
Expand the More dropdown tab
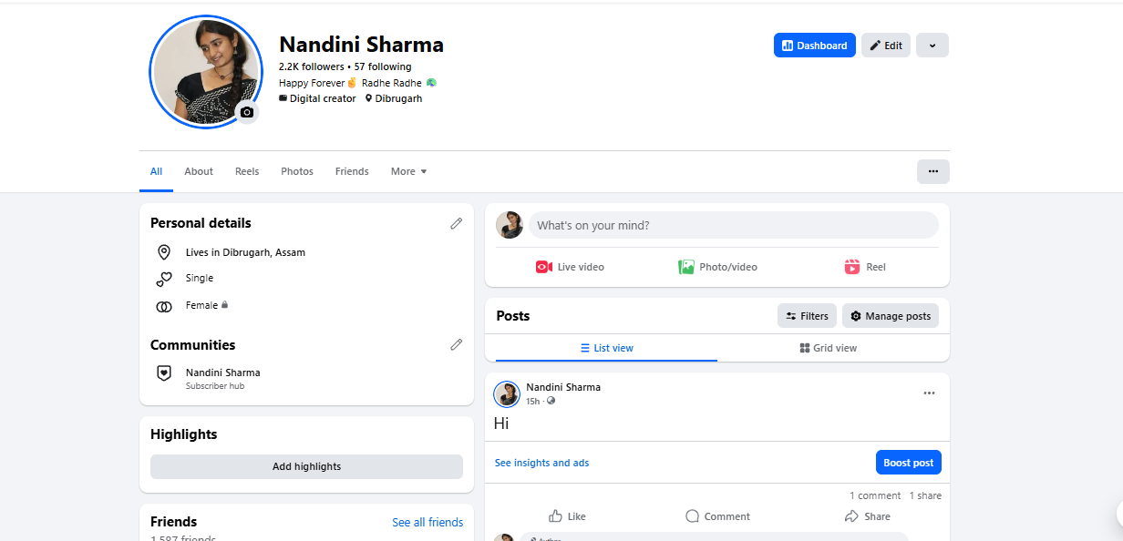408,171
